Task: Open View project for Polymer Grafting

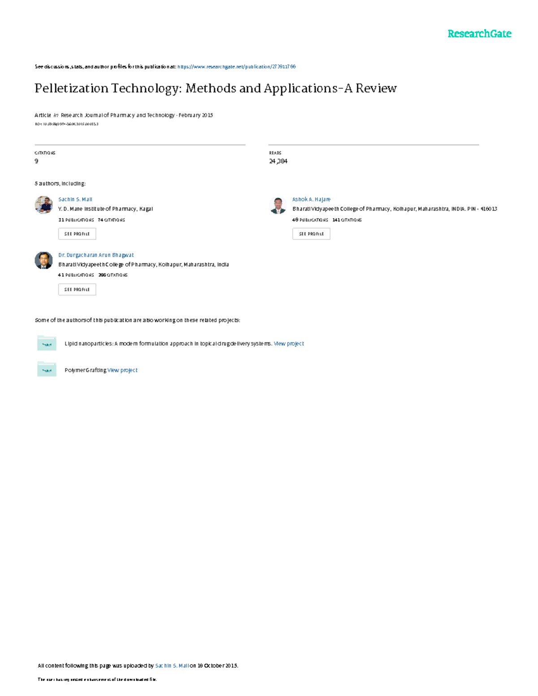Action: (x=122, y=370)
